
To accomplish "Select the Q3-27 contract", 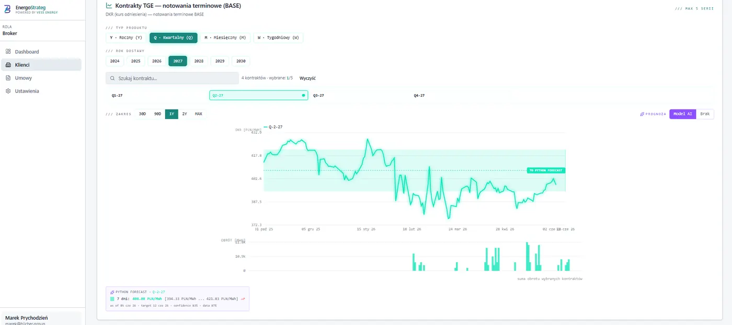I will click(318, 96).
